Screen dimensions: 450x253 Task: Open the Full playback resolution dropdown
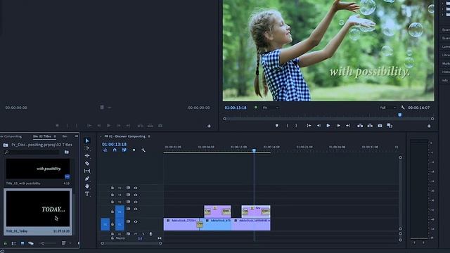pos(387,108)
